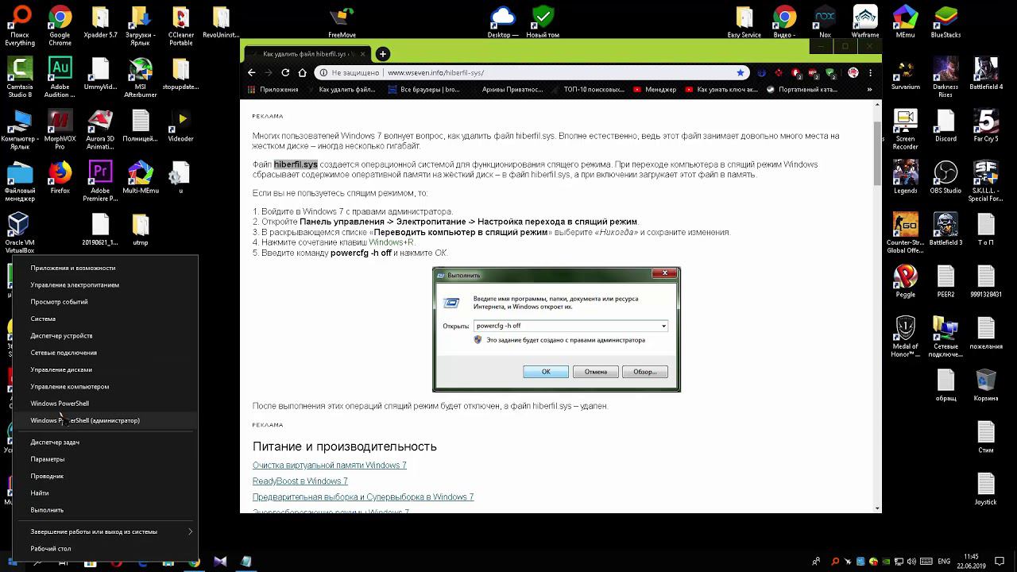Open the Peggle desktop icon

pos(905,281)
